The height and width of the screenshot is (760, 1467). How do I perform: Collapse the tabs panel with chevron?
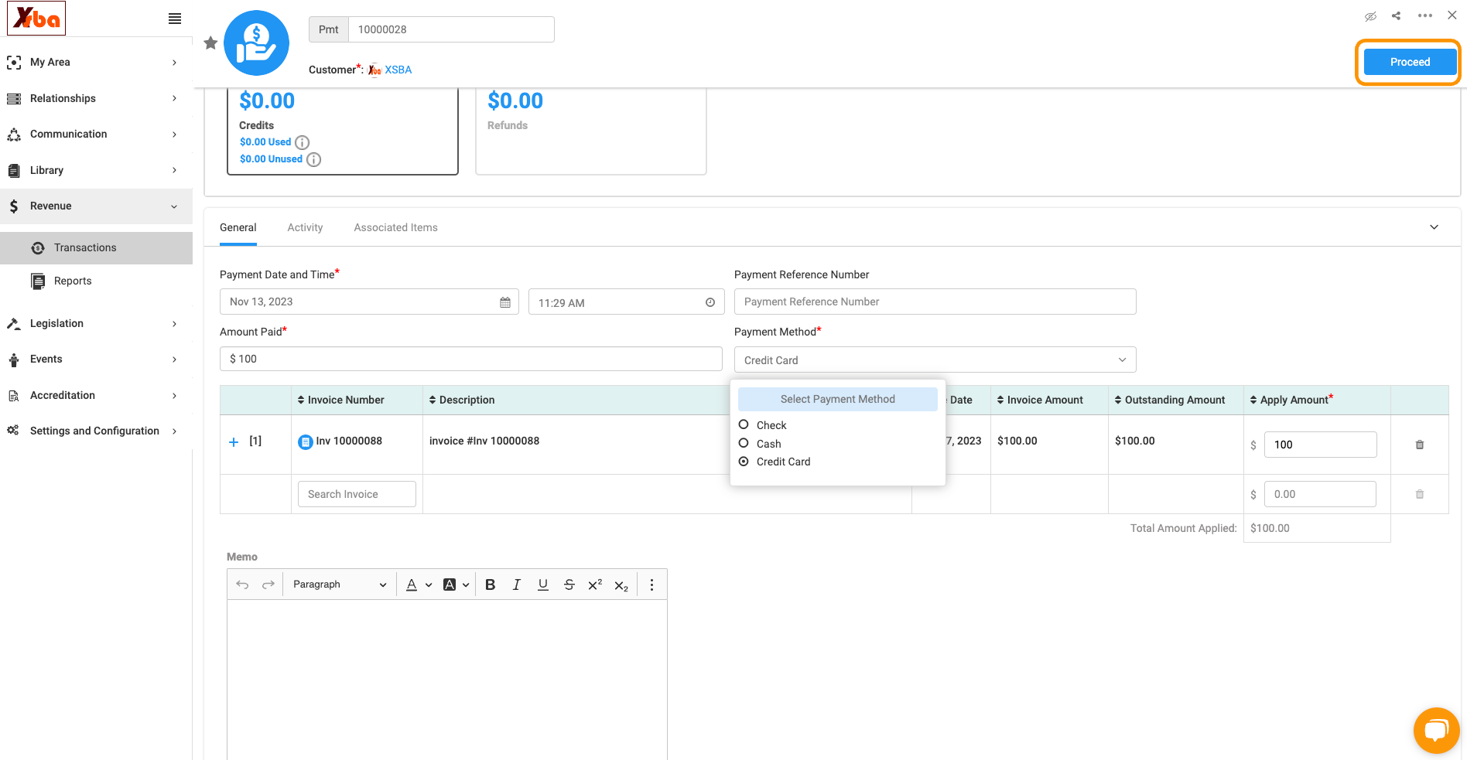point(1434,227)
